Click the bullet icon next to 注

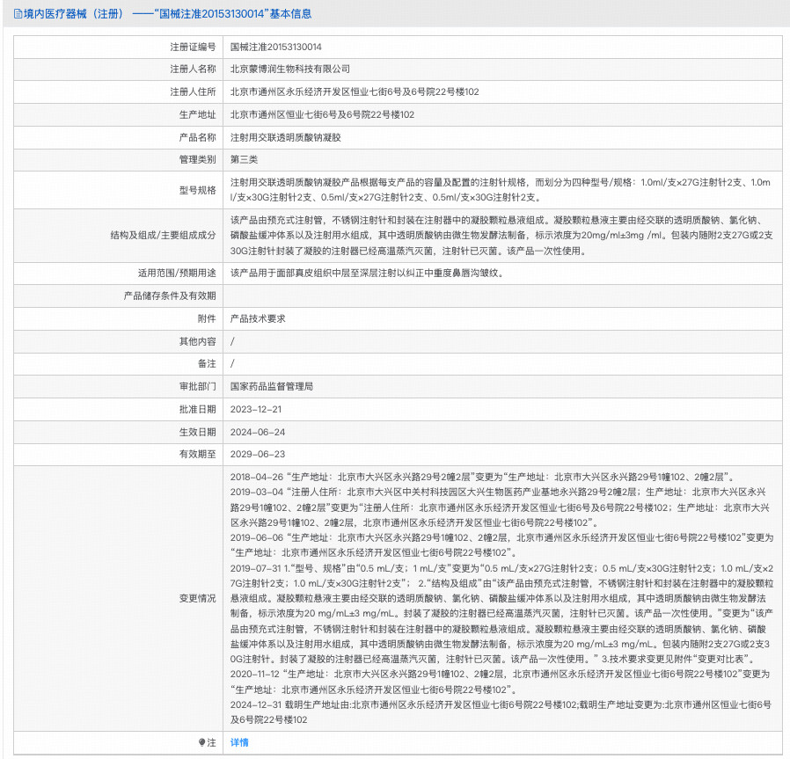point(201,742)
